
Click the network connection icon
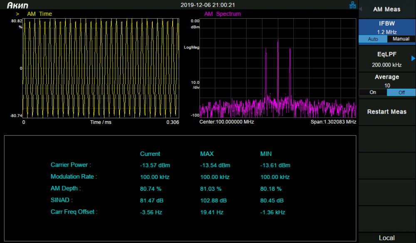pos(353,5)
